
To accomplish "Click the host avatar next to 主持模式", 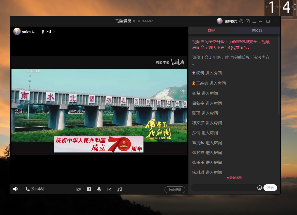I will [x=220, y=21].
